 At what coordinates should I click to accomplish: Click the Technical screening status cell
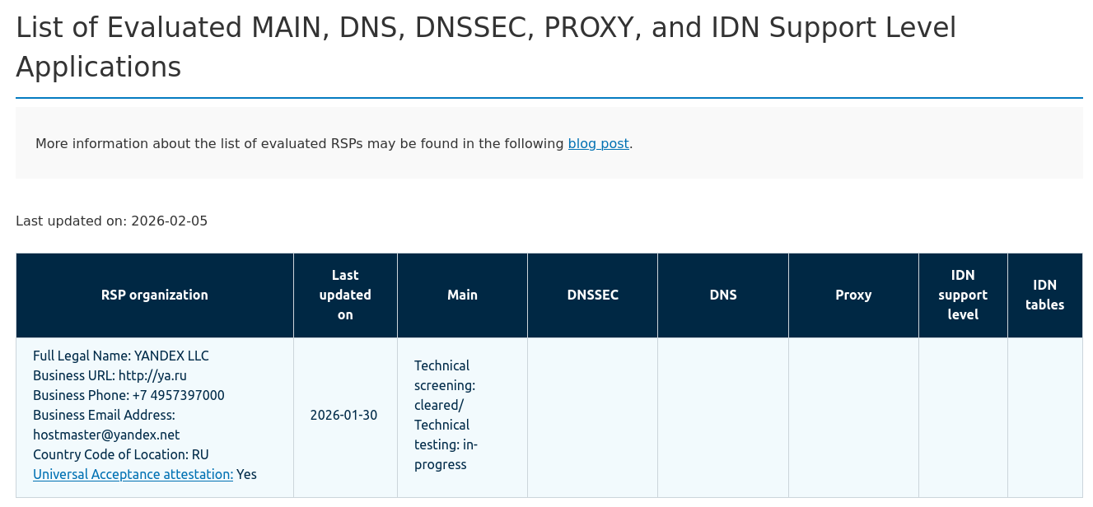446,415
